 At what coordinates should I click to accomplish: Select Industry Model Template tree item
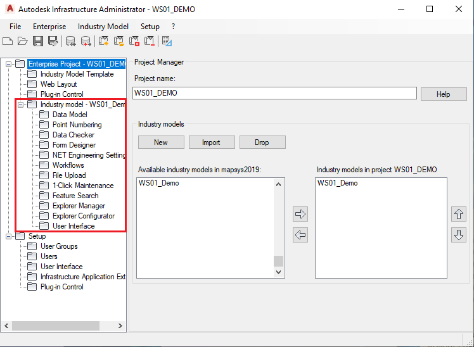tap(77, 74)
